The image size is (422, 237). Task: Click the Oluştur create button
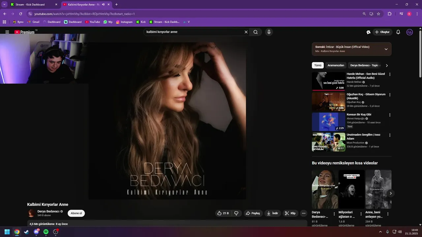tap(382, 32)
